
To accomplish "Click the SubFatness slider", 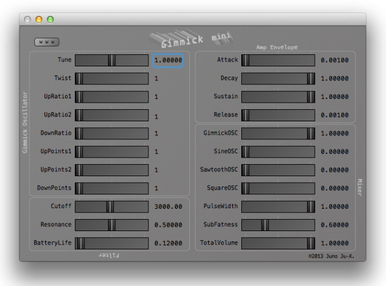I will [x=278, y=225].
